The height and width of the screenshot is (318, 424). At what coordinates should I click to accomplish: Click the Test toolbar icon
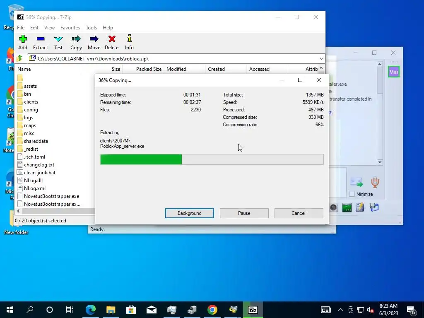pyautogui.click(x=58, y=42)
